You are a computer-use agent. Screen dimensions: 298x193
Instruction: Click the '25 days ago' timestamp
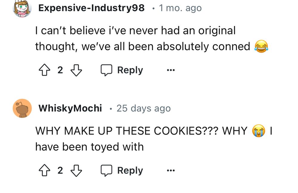[x=143, y=108]
